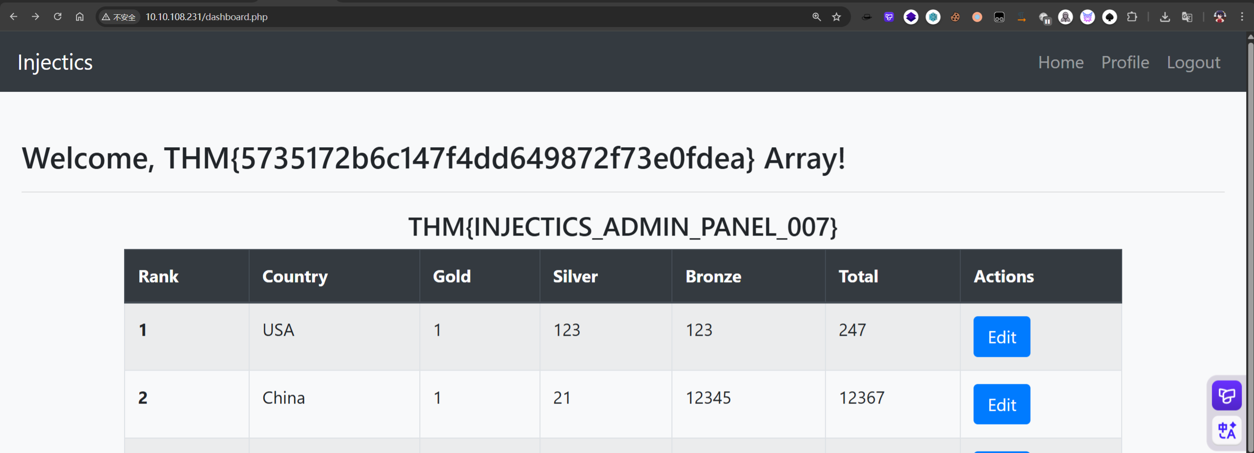Open the Extensions puzzle-piece menu

1132,17
